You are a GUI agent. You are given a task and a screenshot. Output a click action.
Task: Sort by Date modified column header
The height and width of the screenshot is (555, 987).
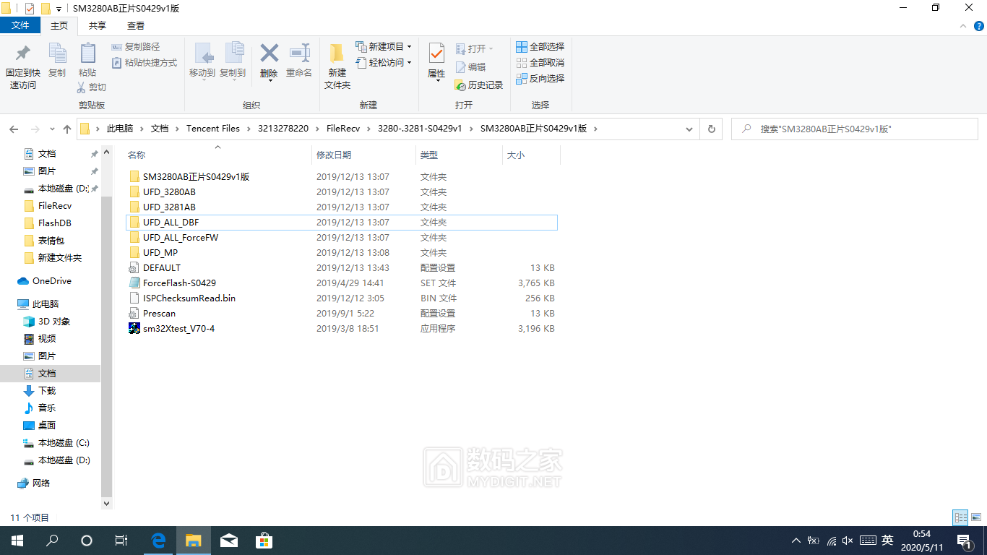click(363, 155)
